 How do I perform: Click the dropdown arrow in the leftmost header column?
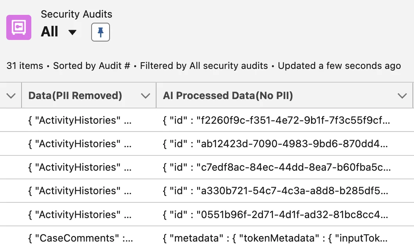click(x=11, y=95)
